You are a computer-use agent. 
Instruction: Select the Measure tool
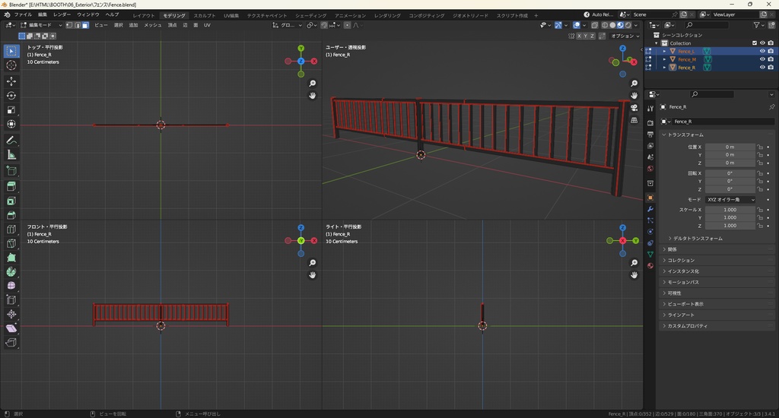coord(11,154)
